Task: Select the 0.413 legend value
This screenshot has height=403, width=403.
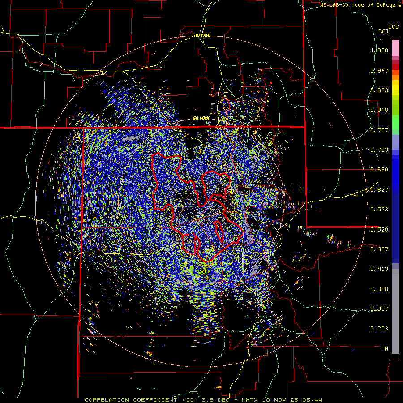Action: point(379,269)
